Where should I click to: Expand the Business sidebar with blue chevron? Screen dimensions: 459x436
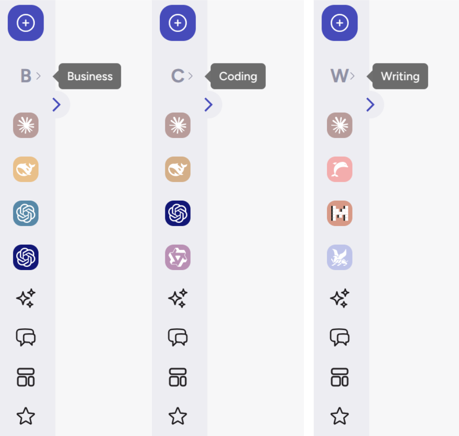[x=57, y=105]
